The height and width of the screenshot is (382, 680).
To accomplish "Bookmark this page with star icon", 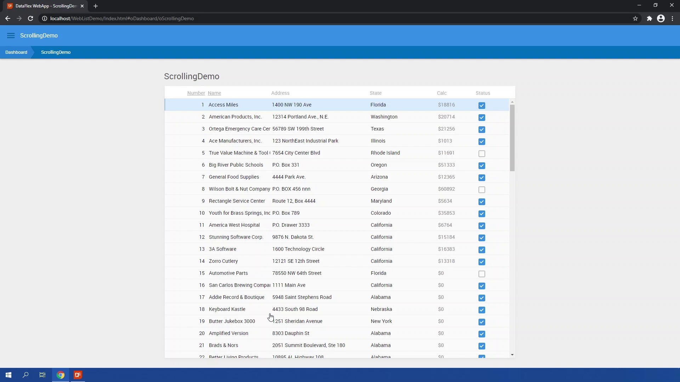I will click(x=635, y=18).
